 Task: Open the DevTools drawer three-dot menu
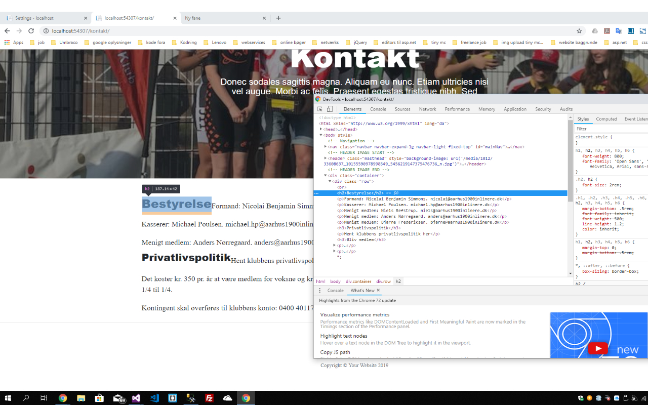tap(319, 291)
